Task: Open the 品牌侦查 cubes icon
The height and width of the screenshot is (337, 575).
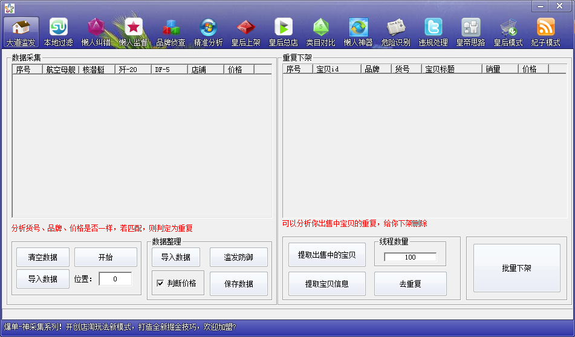Action: pos(171,32)
